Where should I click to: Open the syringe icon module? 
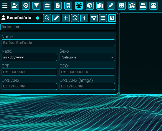111,5
